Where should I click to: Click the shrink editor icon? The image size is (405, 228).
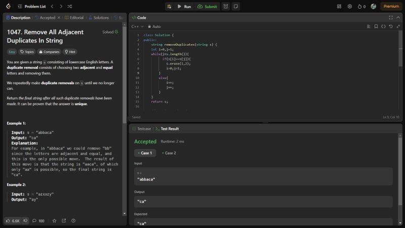point(398,26)
